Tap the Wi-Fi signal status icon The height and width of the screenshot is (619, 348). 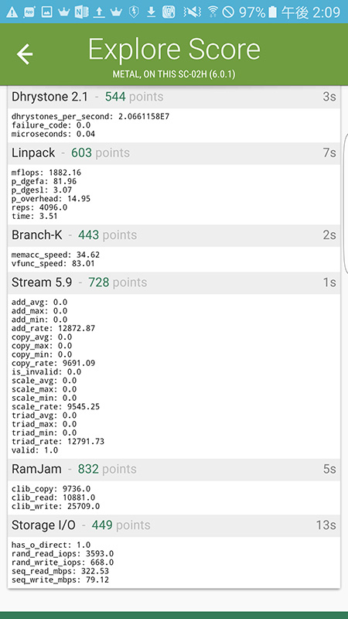coord(213,12)
